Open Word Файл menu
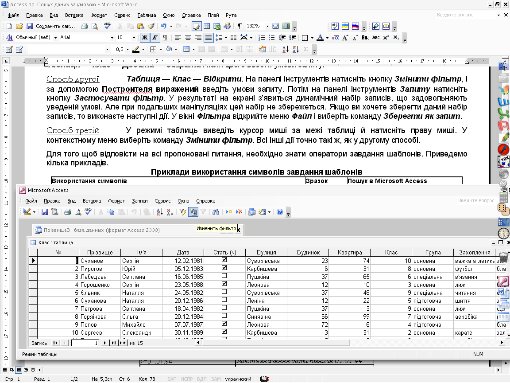 [13, 15]
